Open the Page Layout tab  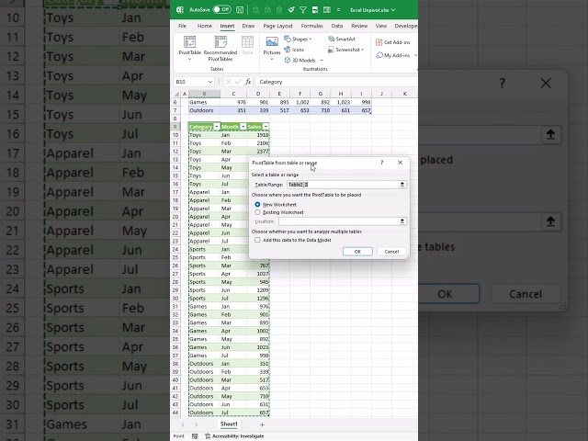pos(277,26)
